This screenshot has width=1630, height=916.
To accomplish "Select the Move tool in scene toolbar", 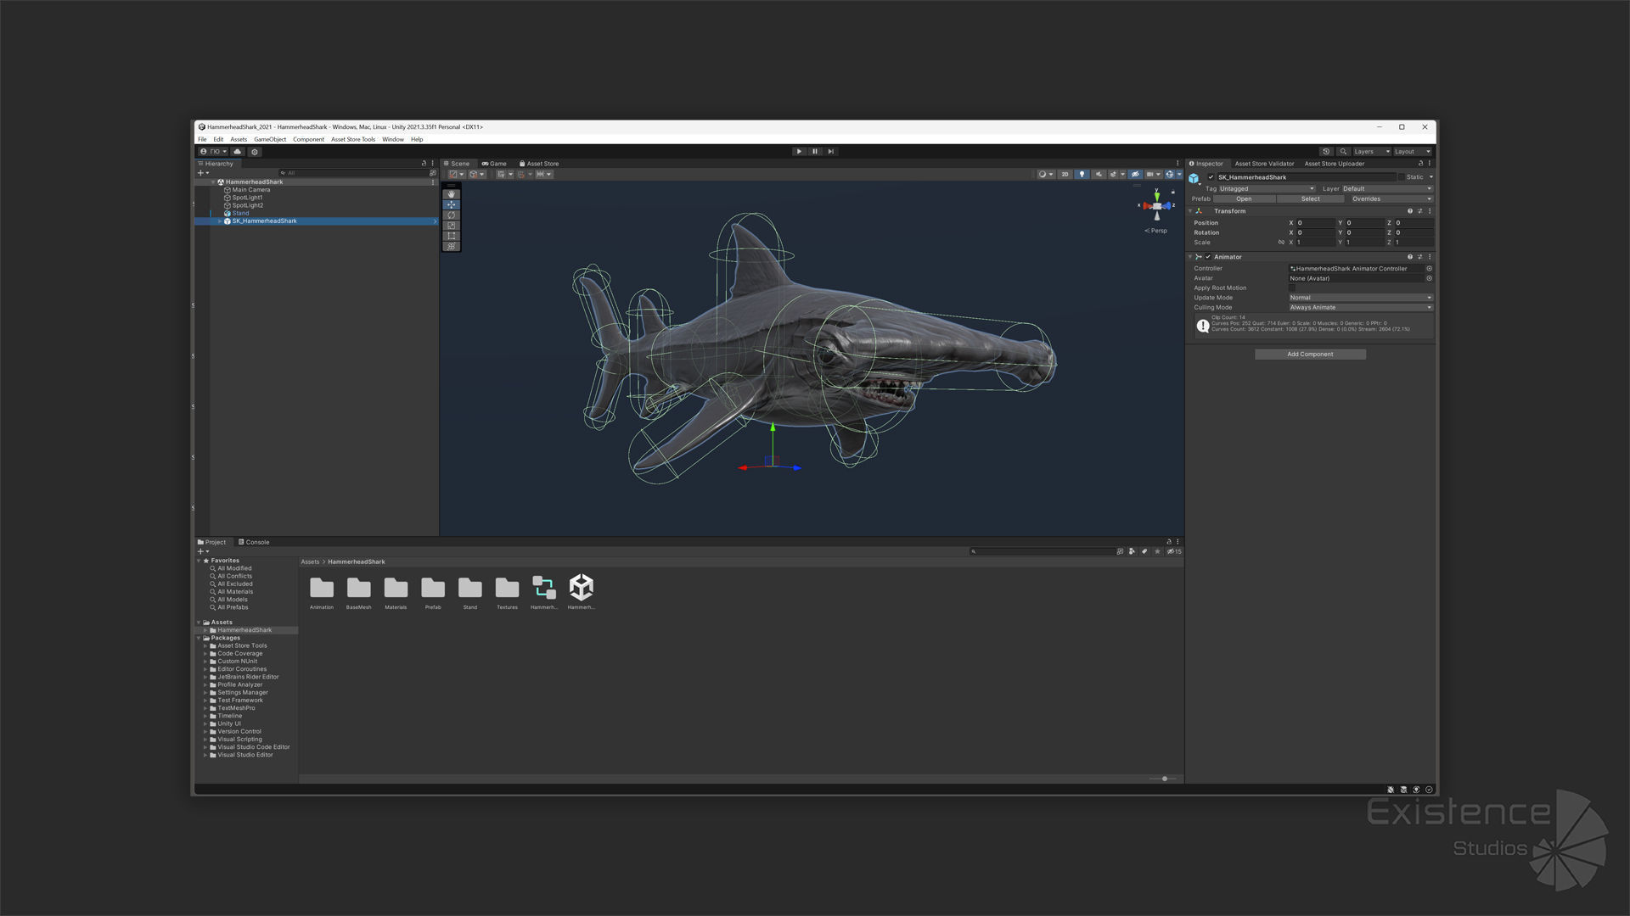I will [x=452, y=205].
